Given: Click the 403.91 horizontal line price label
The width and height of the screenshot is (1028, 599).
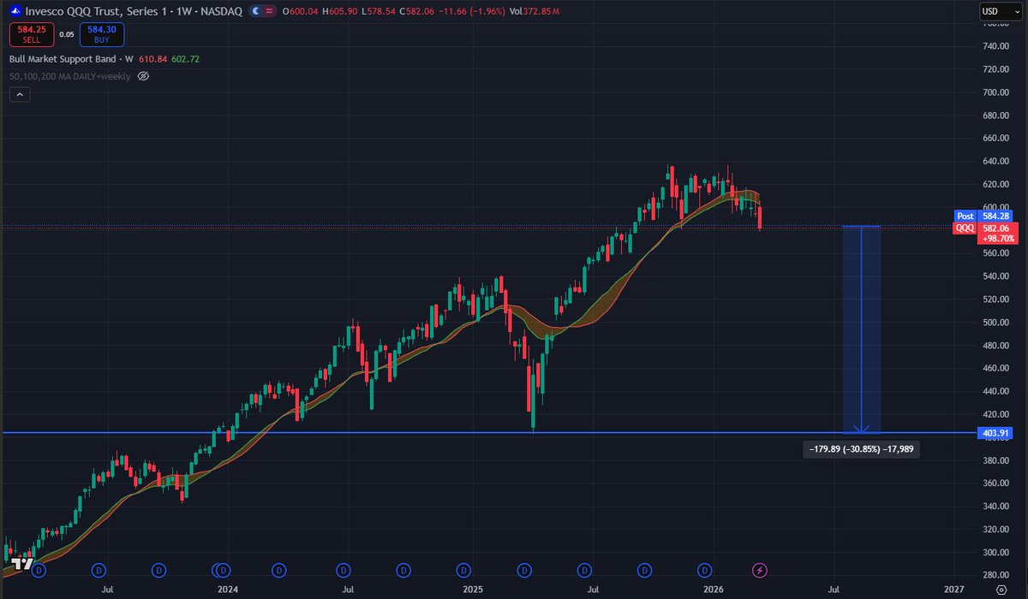Looking at the screenshot, I should [996, 433].
